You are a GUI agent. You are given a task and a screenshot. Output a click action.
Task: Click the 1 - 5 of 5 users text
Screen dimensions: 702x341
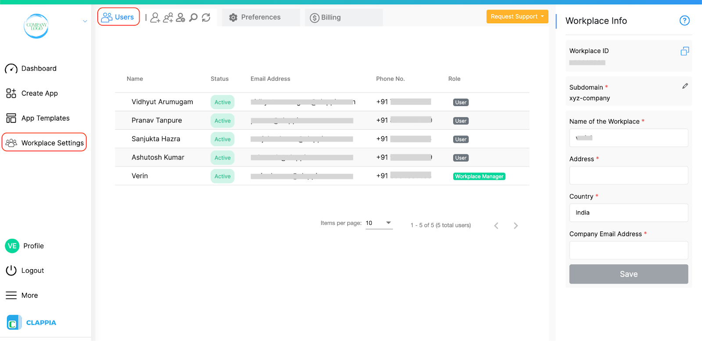pos(441,225)
